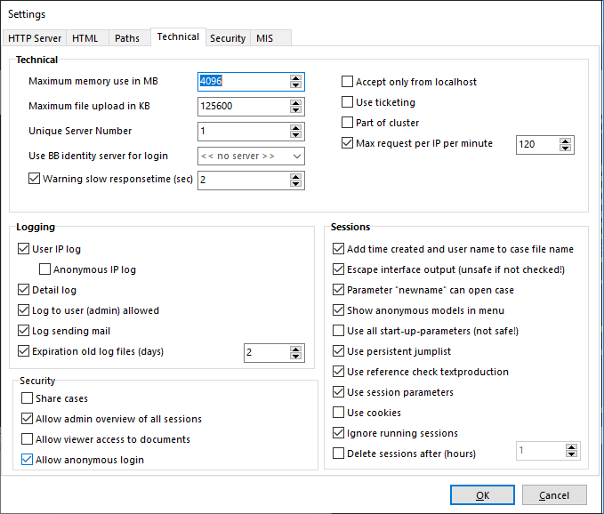Open BB identity server dropdown
604x514 pixels.
[251, 156]
